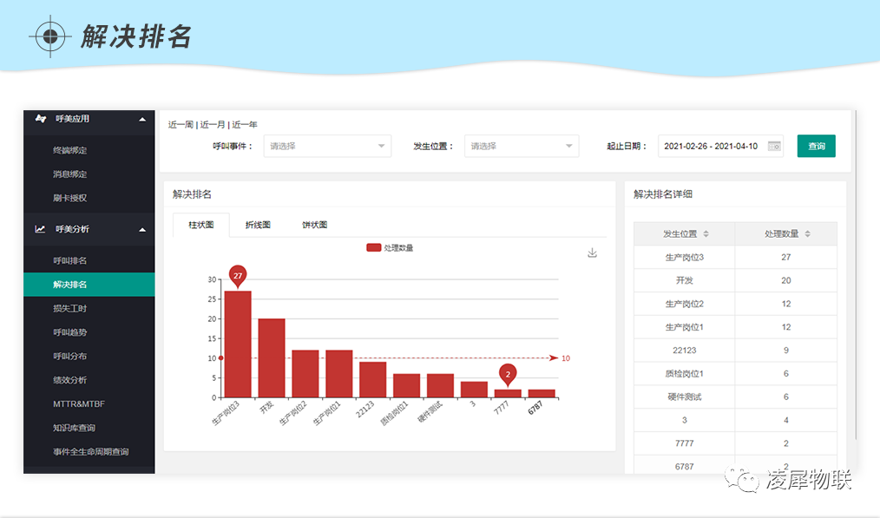
Task: Click the 呼美应用 icon in sidebar
Action: (x=40, y=119)
